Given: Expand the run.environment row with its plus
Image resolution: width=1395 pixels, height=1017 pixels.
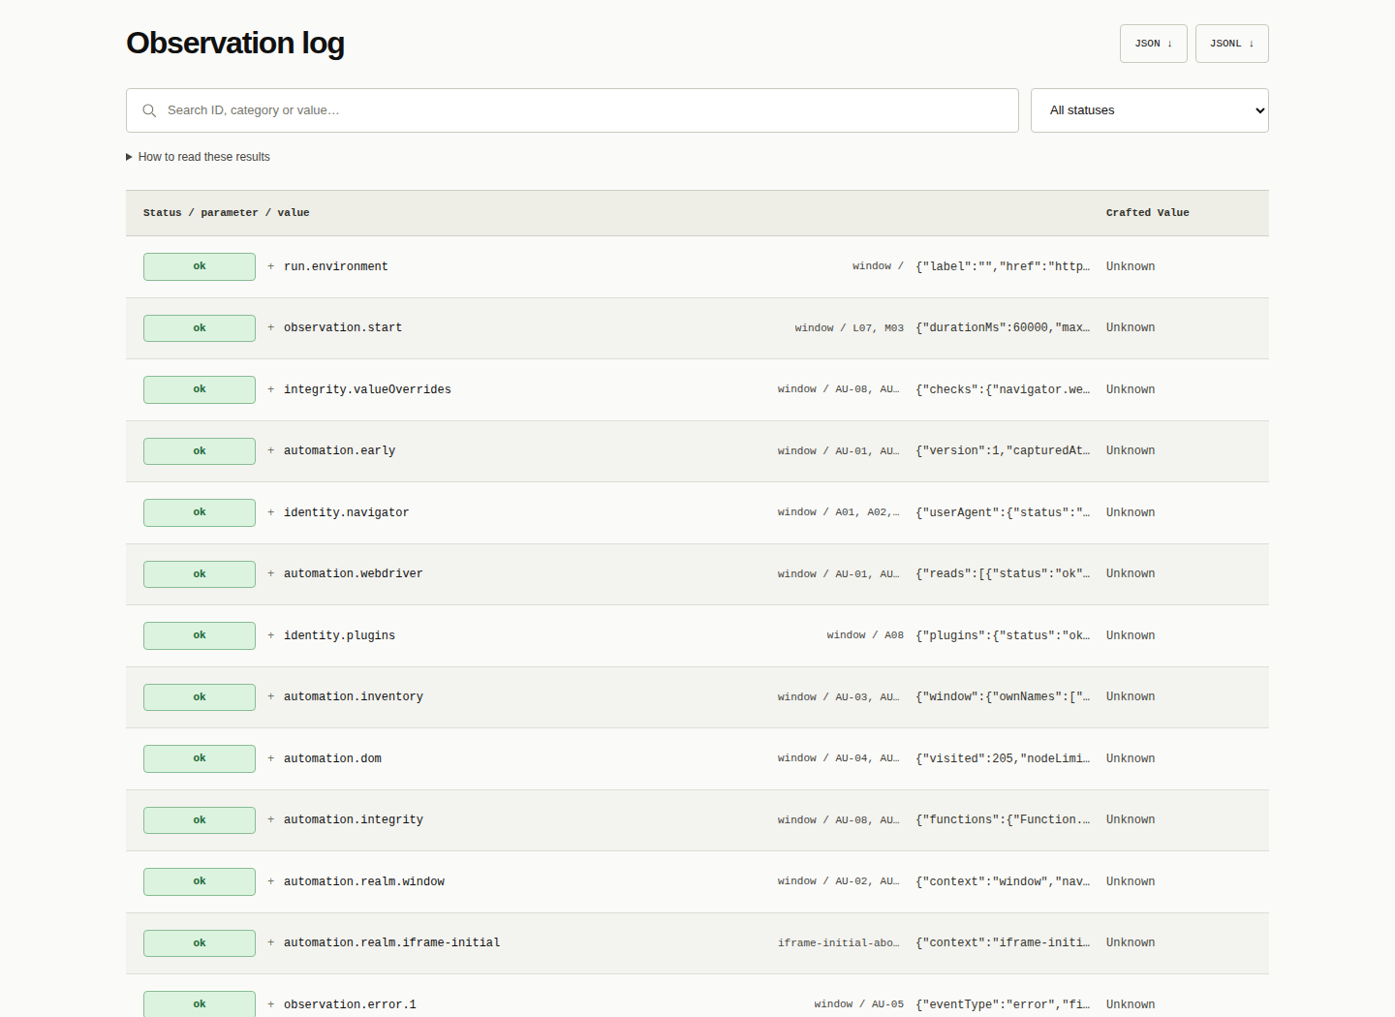Looking at the screenshot, I should [271, 266].
